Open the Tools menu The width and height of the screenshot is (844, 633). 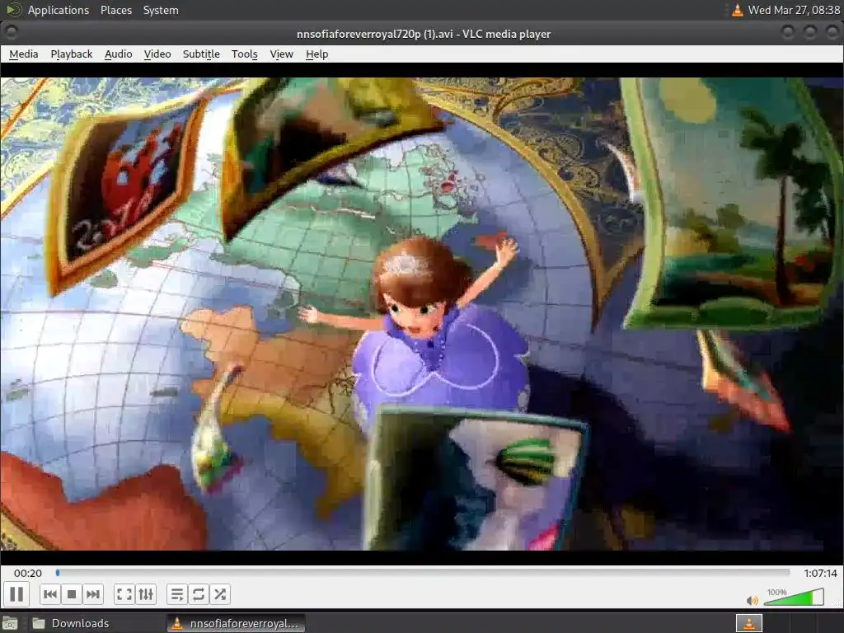[244, 54]
